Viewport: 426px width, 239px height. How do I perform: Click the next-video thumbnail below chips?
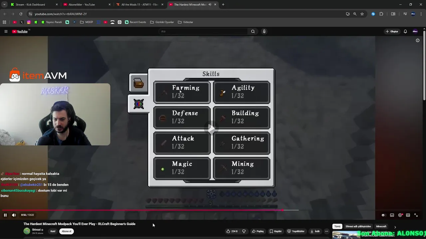coord(346,235)
